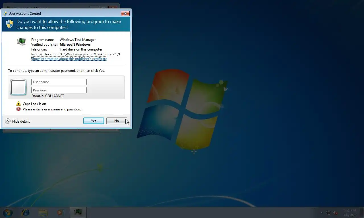The height and width of the screenshot is (218, 364).
Task: Click the Password field
Action: pos(59,90)
